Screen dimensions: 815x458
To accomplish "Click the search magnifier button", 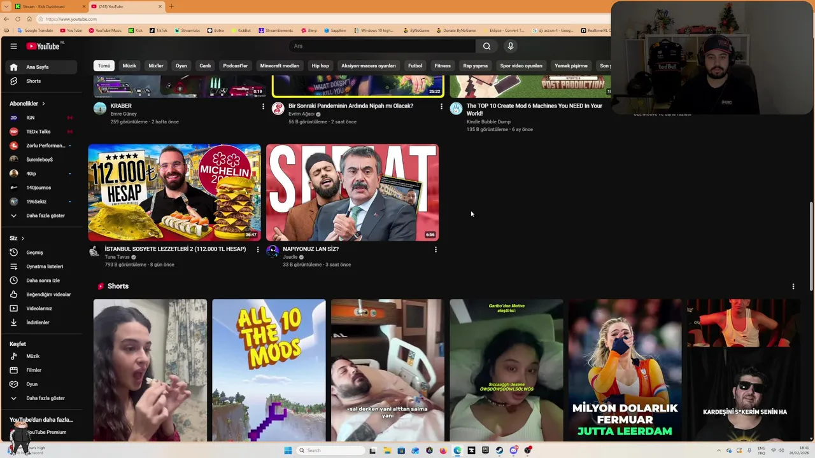I will tap(486, 46).
